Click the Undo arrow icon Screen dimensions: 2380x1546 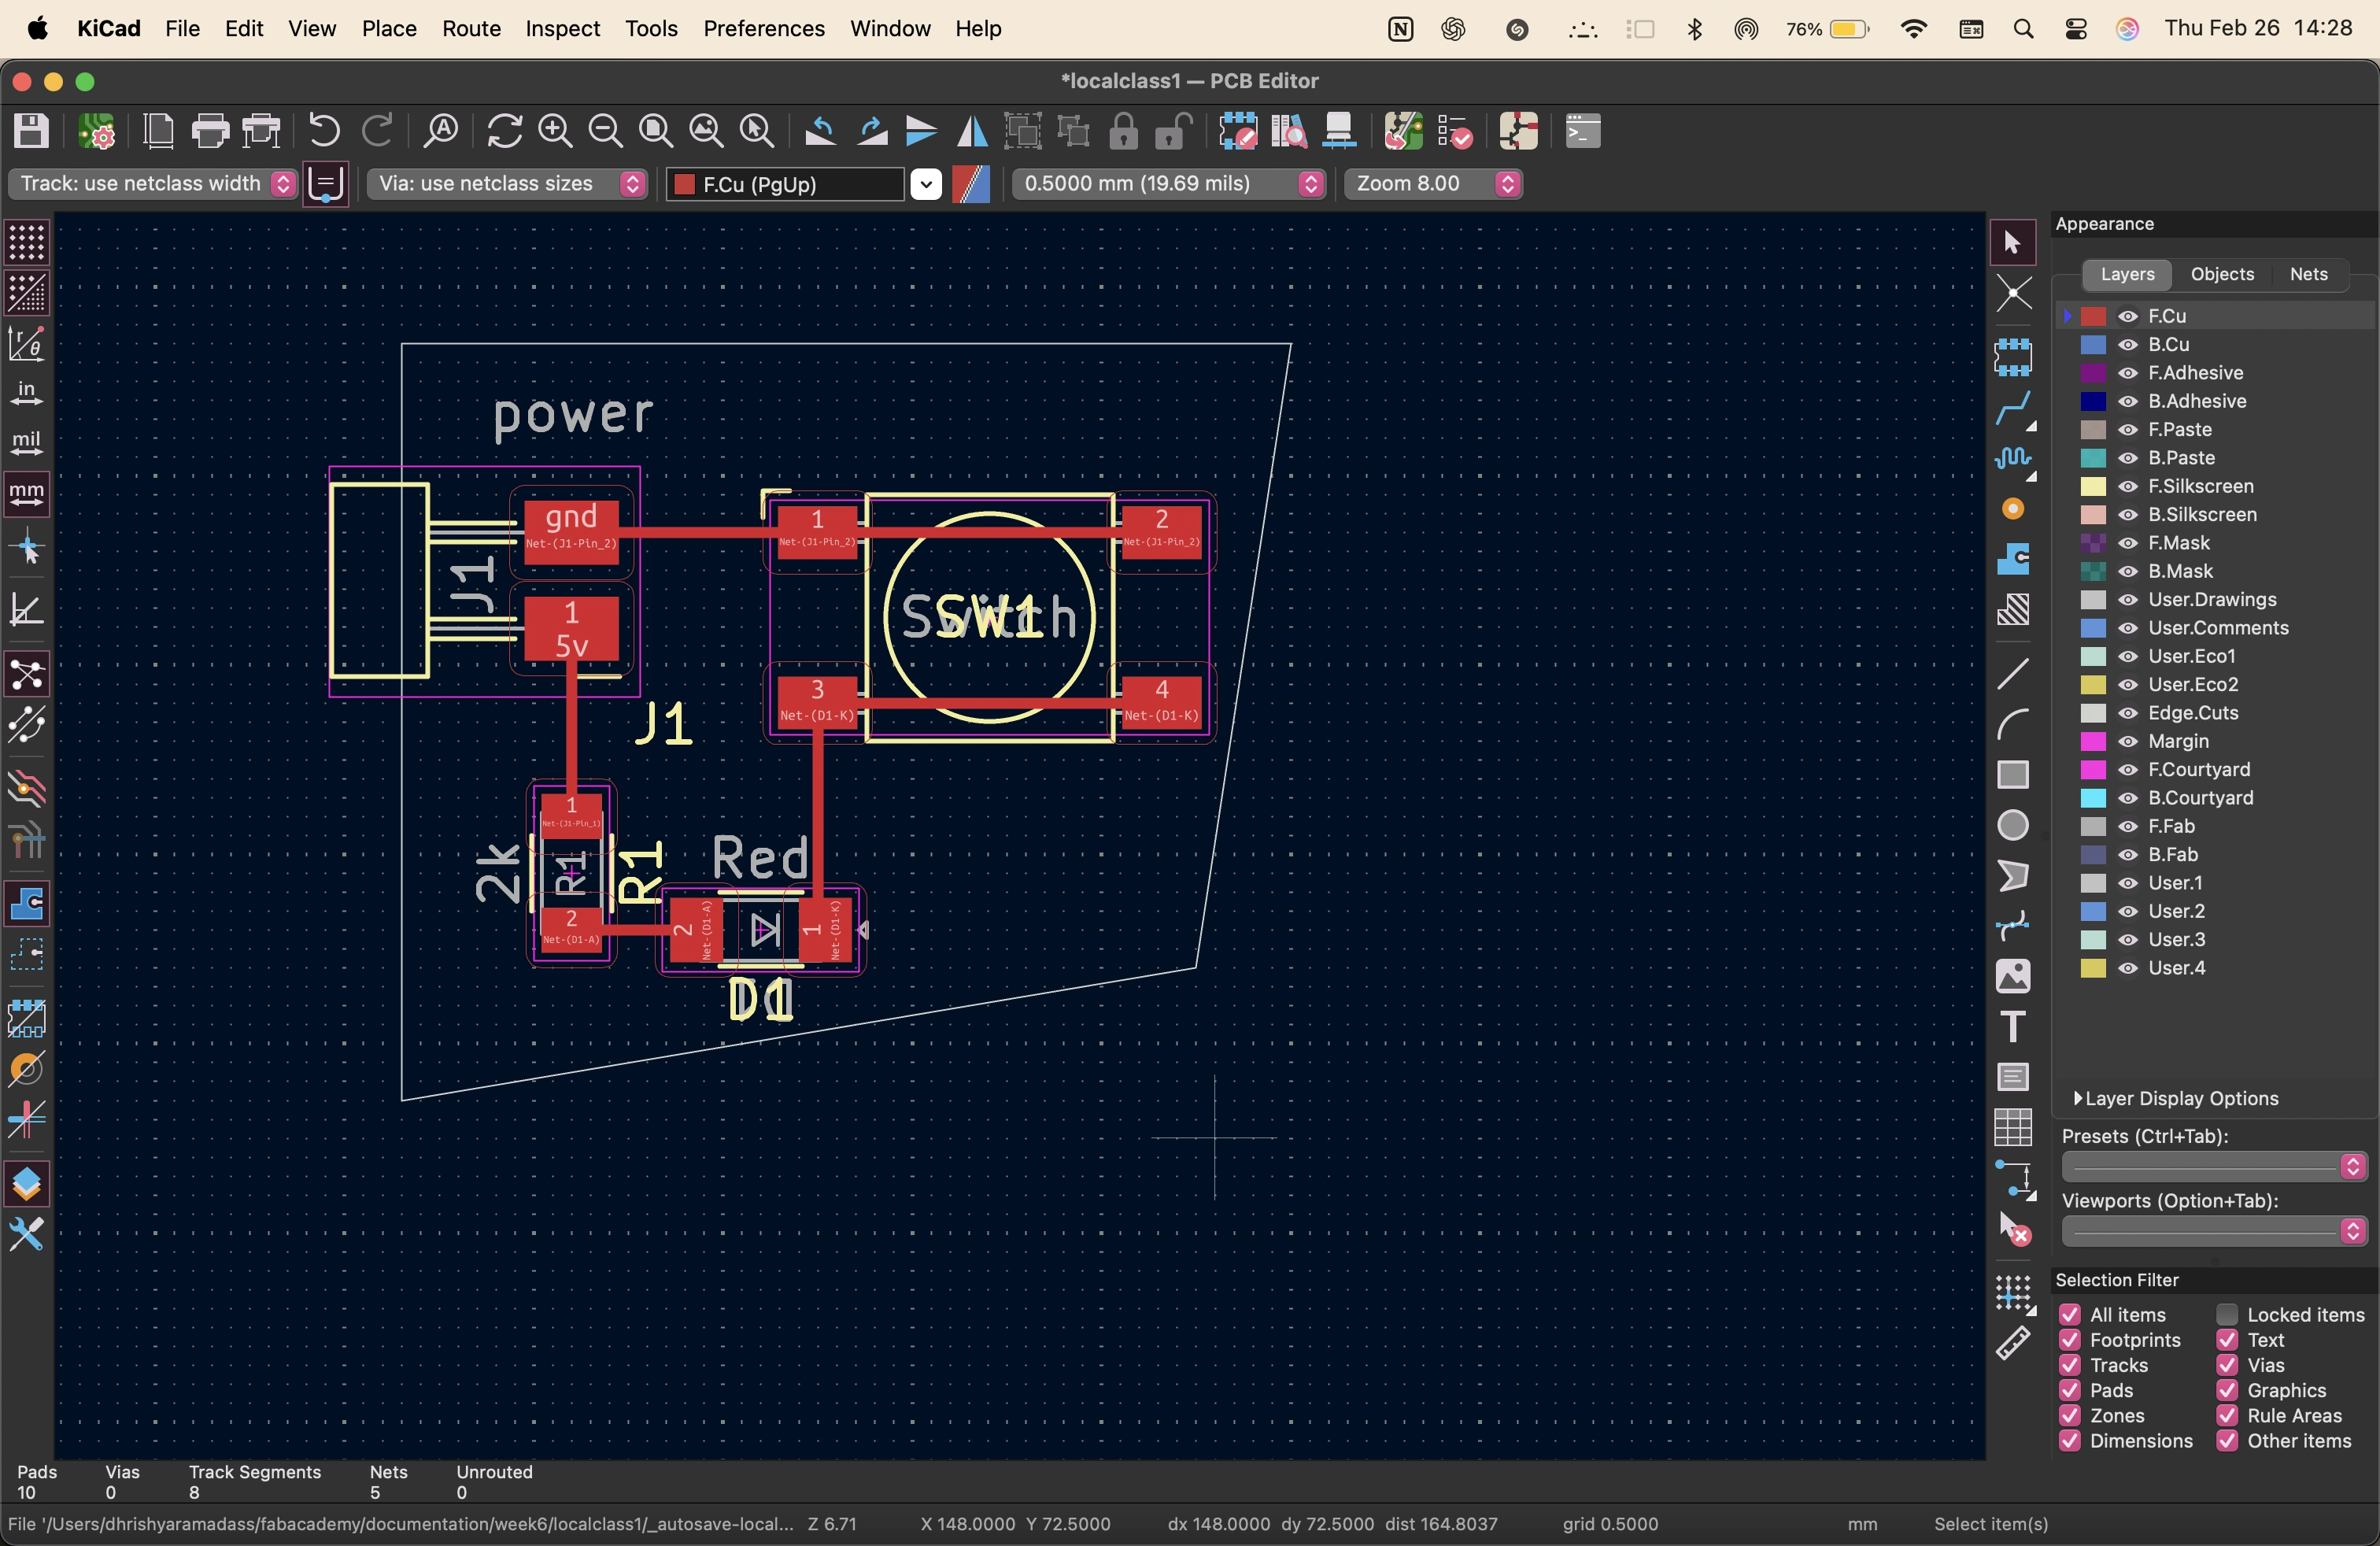[323, 131]
